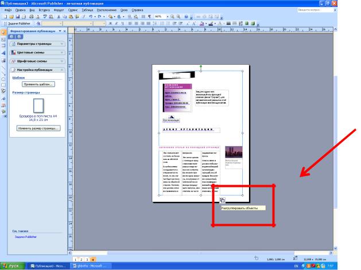This screenshot has width=361, height=270.
Task: Click the Windows Пуск start button
Action: pyautogui.click(x=13, y=266)
